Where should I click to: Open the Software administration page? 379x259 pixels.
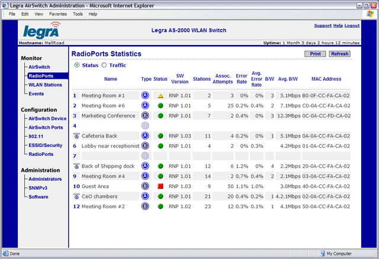(x=38, y=197)
